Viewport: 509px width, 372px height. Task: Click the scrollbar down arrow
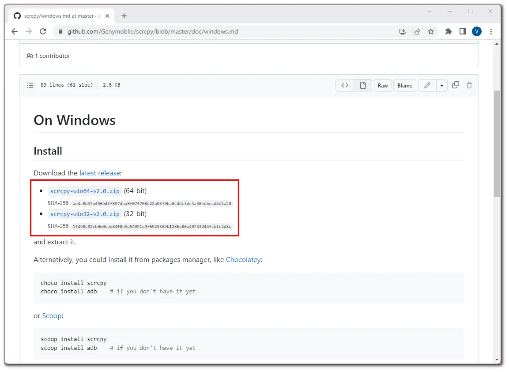(x=497, y=360)
